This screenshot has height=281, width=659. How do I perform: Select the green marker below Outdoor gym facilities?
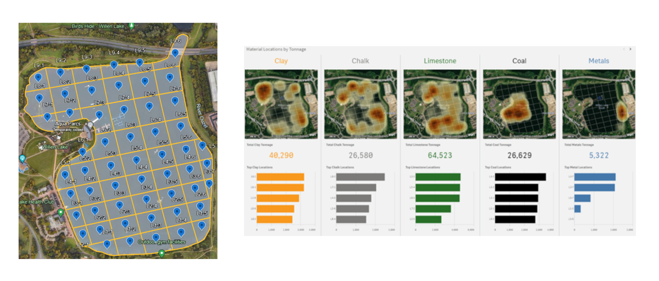(x=162, y=253)
